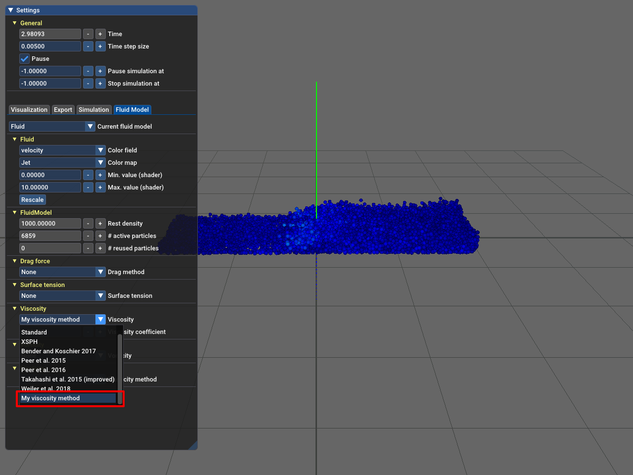Image resolution: width=633 pixels, height=475 pixels.
Task: Open the Color map dropdown
Action: click(62, 163)
